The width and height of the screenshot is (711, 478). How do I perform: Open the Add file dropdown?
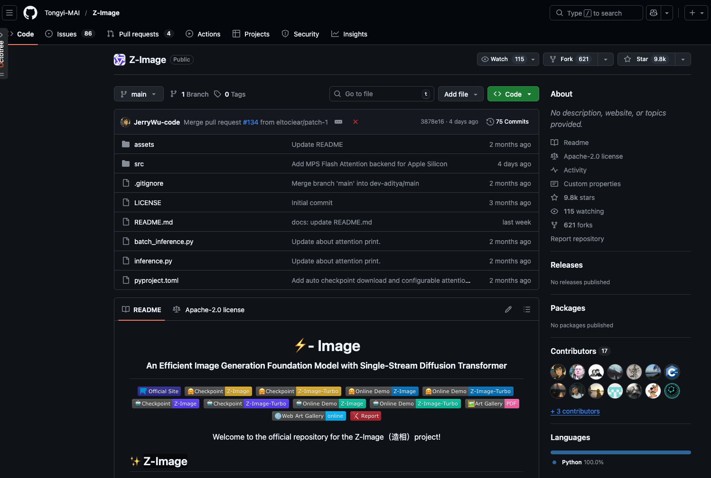coord(460,94)
